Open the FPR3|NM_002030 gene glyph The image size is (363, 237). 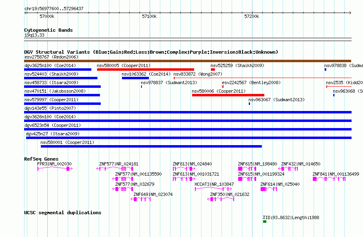(55, 169)
